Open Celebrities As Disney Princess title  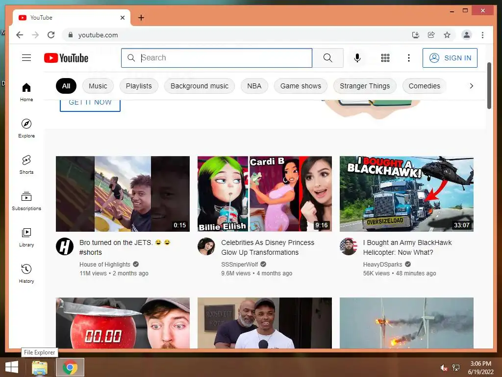pos(268,247)
